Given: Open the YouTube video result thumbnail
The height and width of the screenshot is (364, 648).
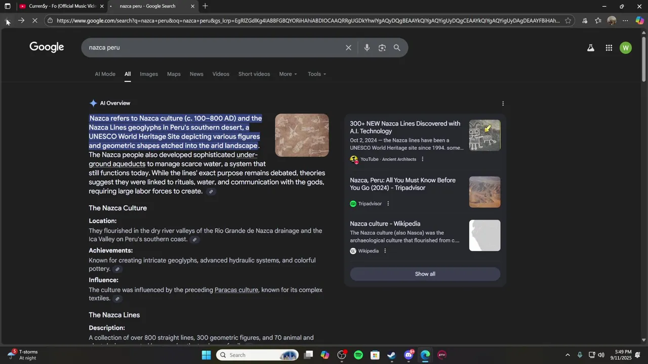Looking at the screenshot, I should 484,135.
